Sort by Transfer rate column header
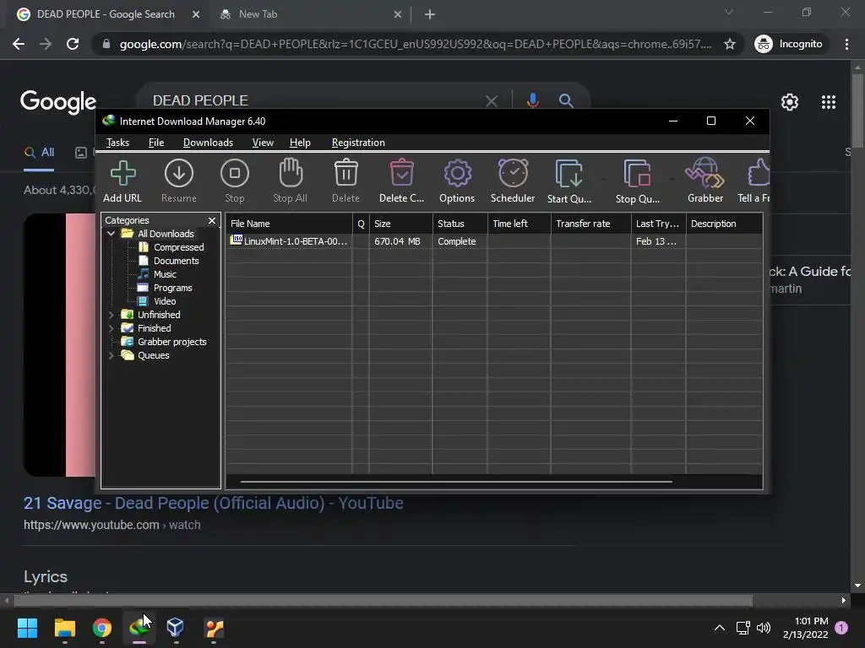865x648 pixels. tap(590, 224)
